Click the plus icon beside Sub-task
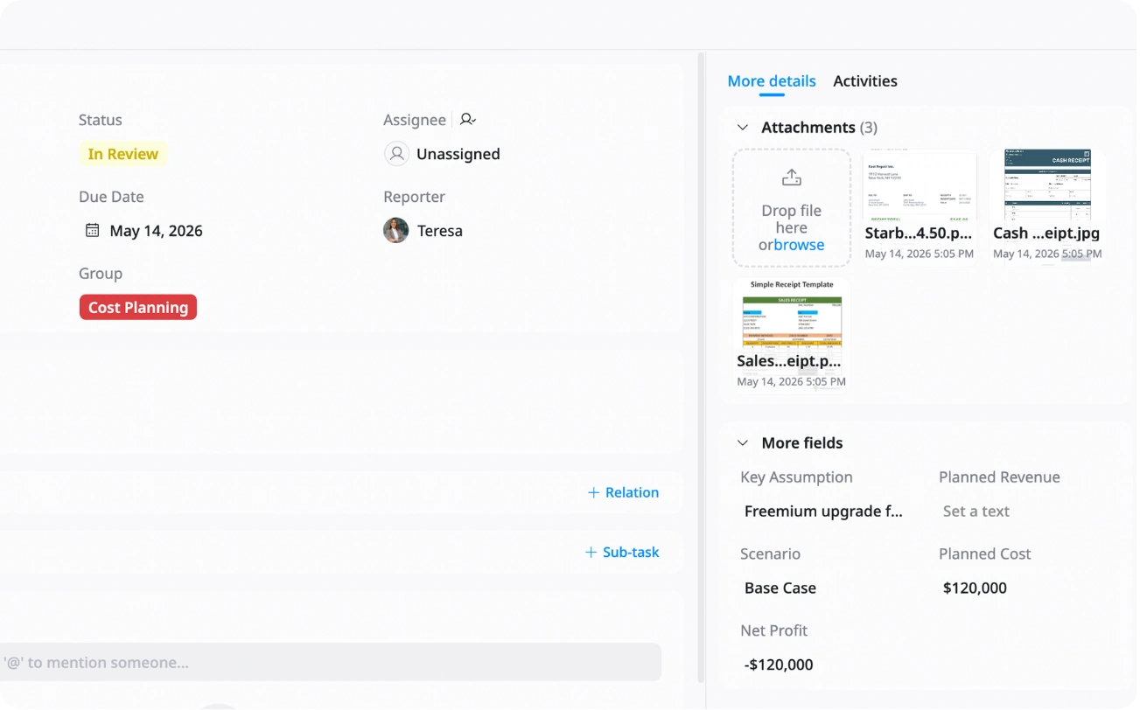1140x710 pixels. coord(591,553)
